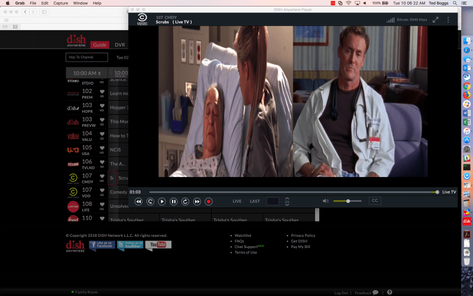Click the Value channel 104 logo
This screenshot has height=296, width=473.
pyautogui.click(x=73, y=136)
